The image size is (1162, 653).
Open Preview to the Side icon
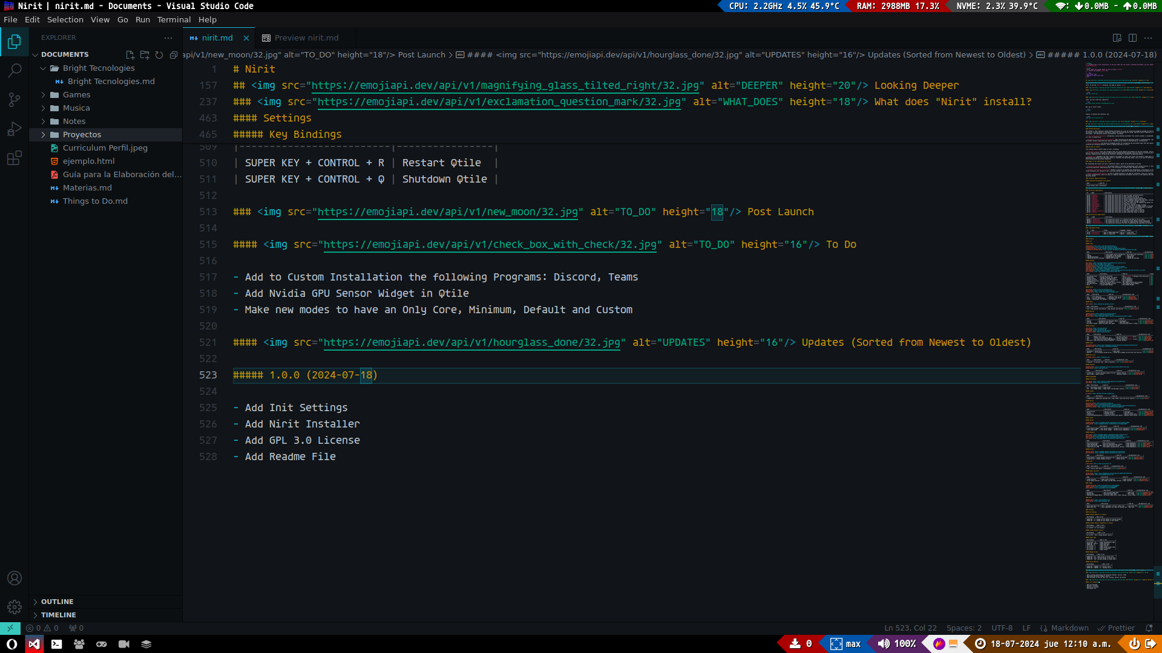1117,38
